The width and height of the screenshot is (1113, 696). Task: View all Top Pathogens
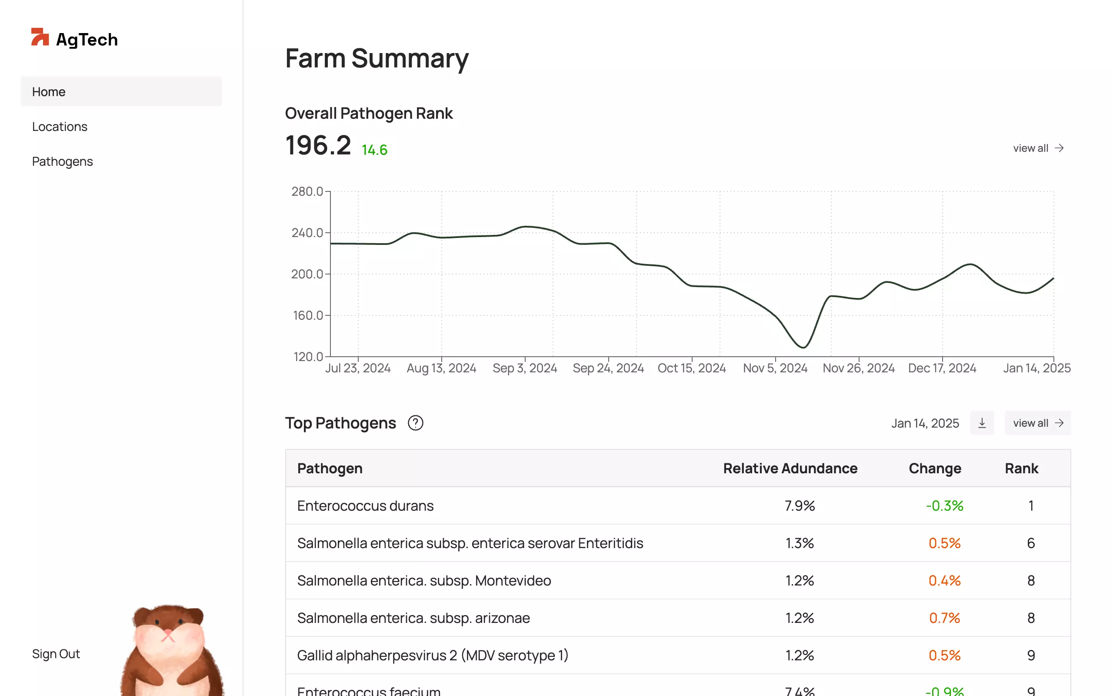[1038, 423]
